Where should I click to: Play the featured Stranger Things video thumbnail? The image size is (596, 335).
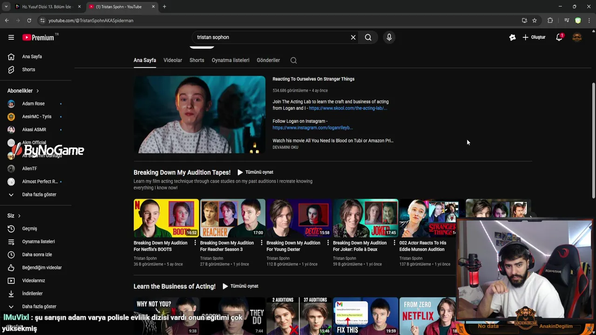click(199, 114)
